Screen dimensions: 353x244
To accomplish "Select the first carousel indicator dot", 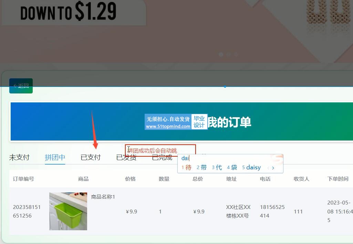I will [221, 54].
